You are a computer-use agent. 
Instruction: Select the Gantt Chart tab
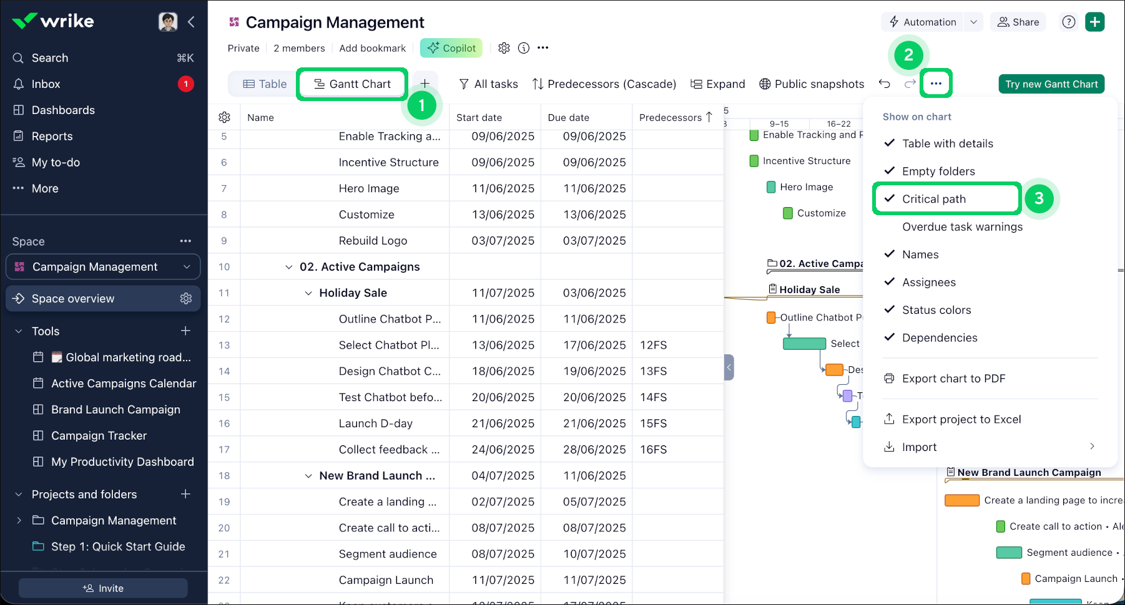click(x=352, y=84)
